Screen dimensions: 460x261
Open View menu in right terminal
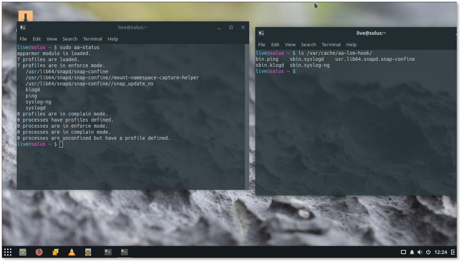coord(290,44)
